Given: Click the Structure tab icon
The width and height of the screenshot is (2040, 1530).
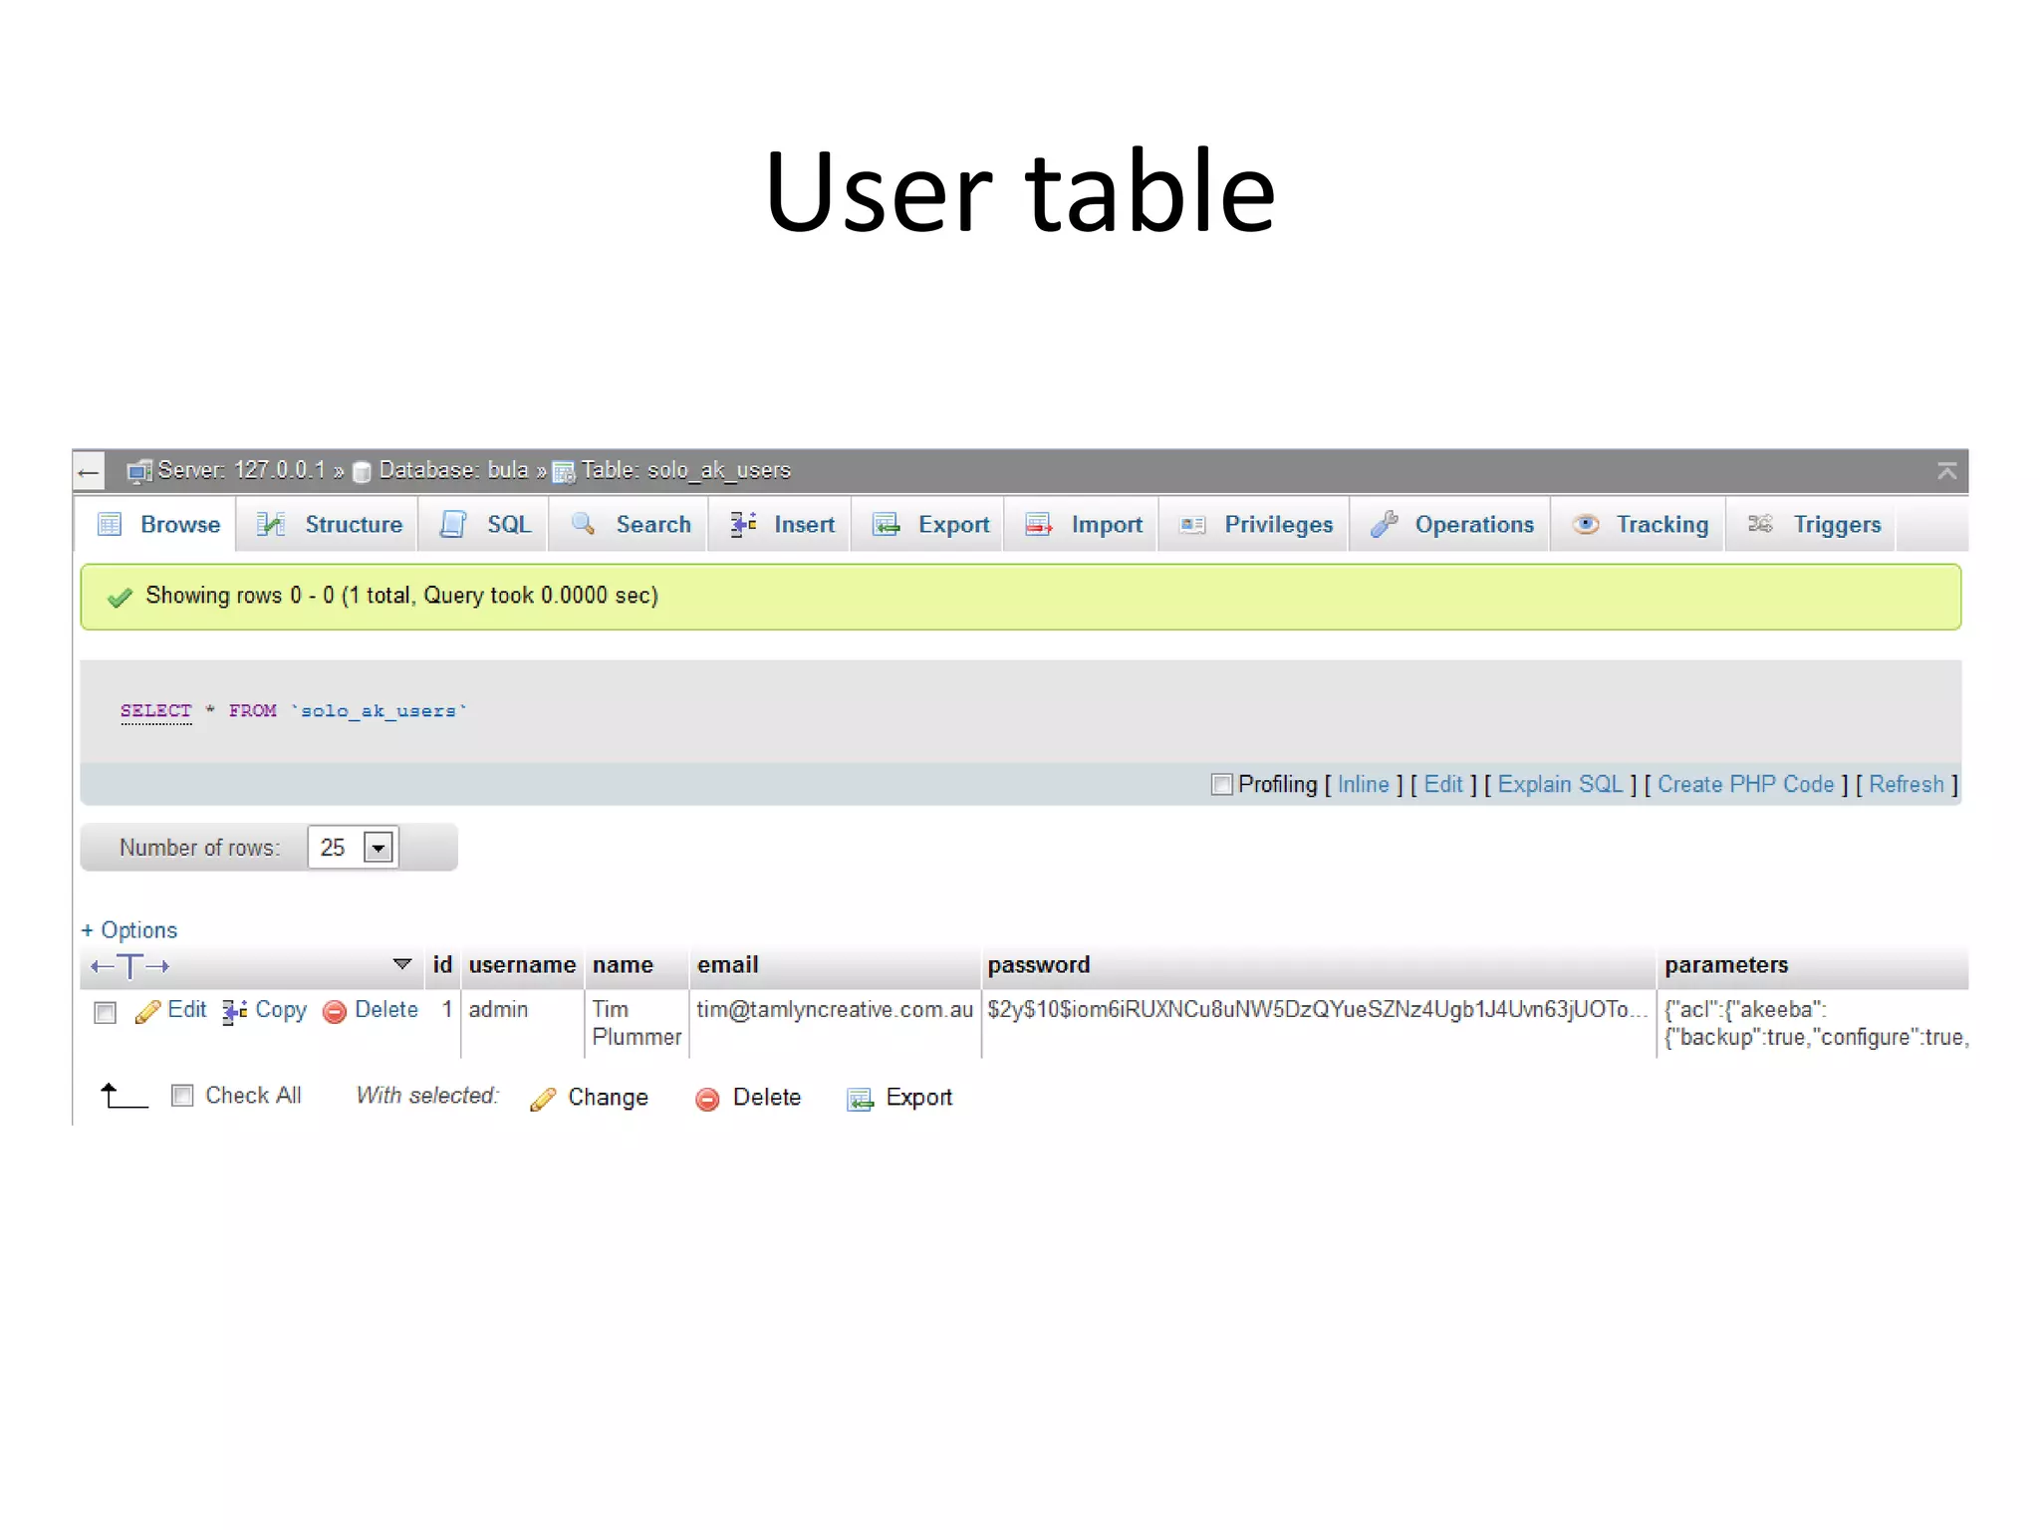Looking at the screenshot, I should pyautogui.click(x=271, y=524).
